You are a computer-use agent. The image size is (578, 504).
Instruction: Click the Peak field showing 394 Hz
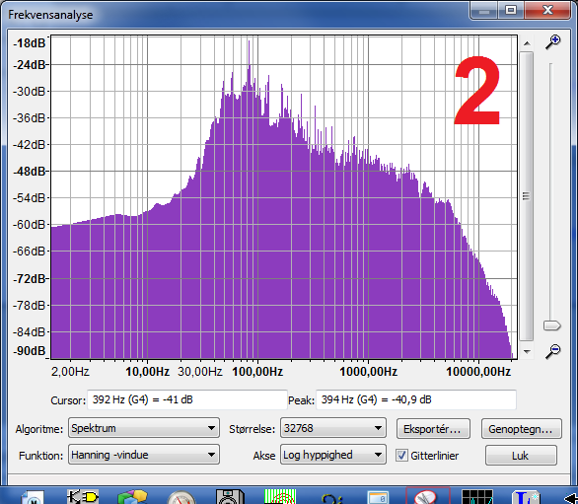416,399
